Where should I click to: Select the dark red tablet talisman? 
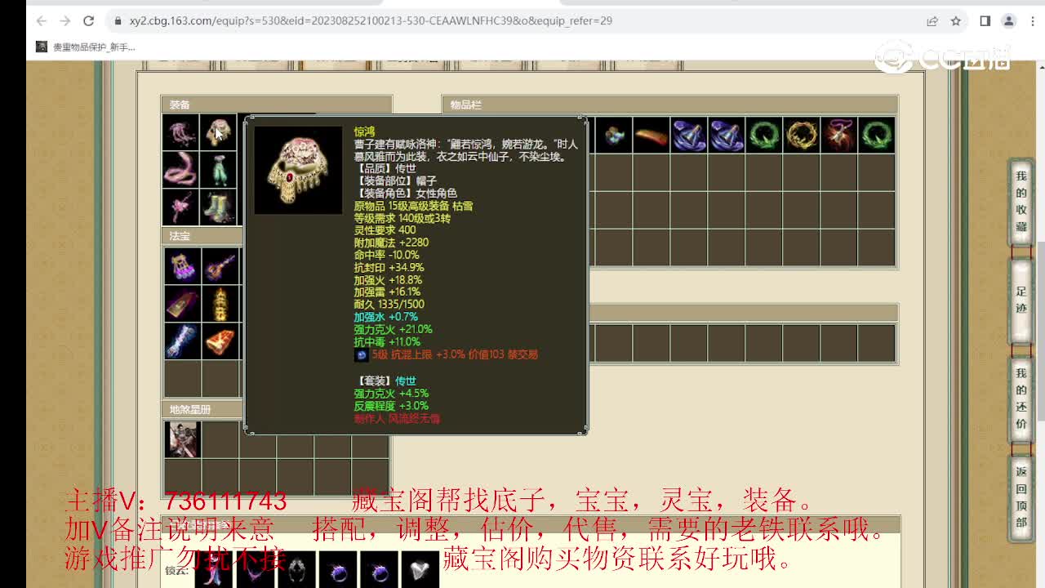click(182, 304)
